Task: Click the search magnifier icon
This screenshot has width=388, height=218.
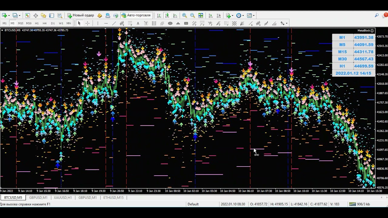Action: (x=377, y=15)
